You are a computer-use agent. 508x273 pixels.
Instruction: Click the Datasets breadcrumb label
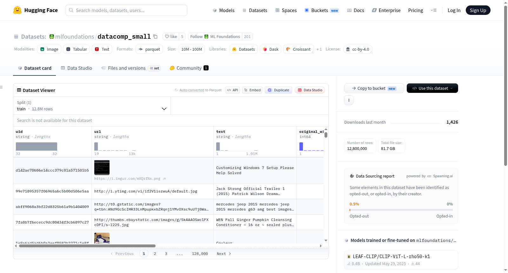(34, 36)
